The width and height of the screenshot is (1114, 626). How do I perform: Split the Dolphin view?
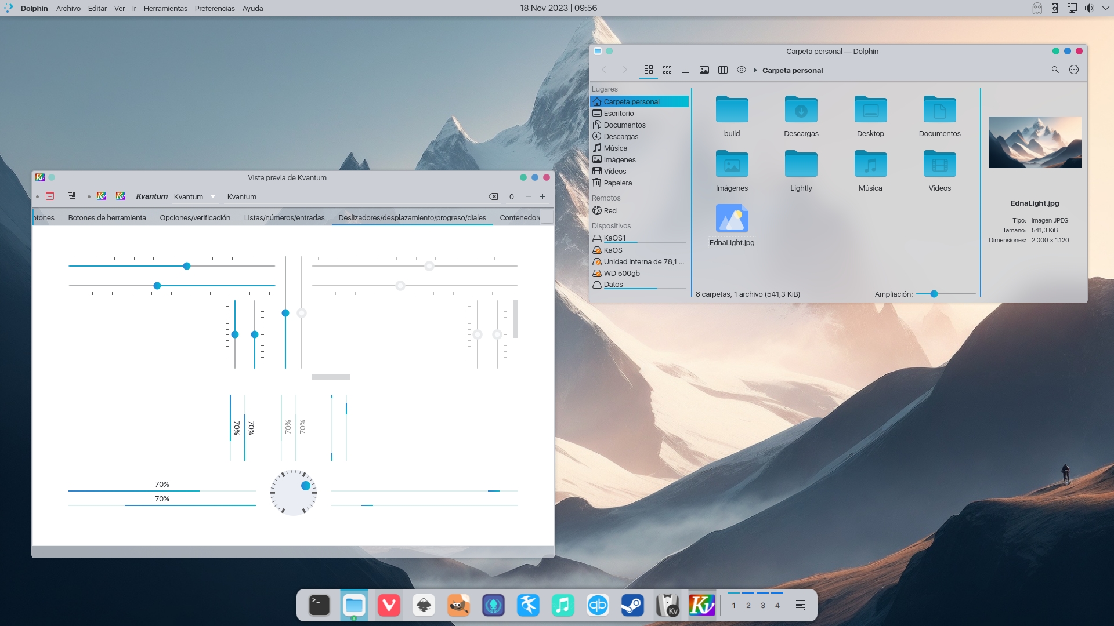[723, 70]
